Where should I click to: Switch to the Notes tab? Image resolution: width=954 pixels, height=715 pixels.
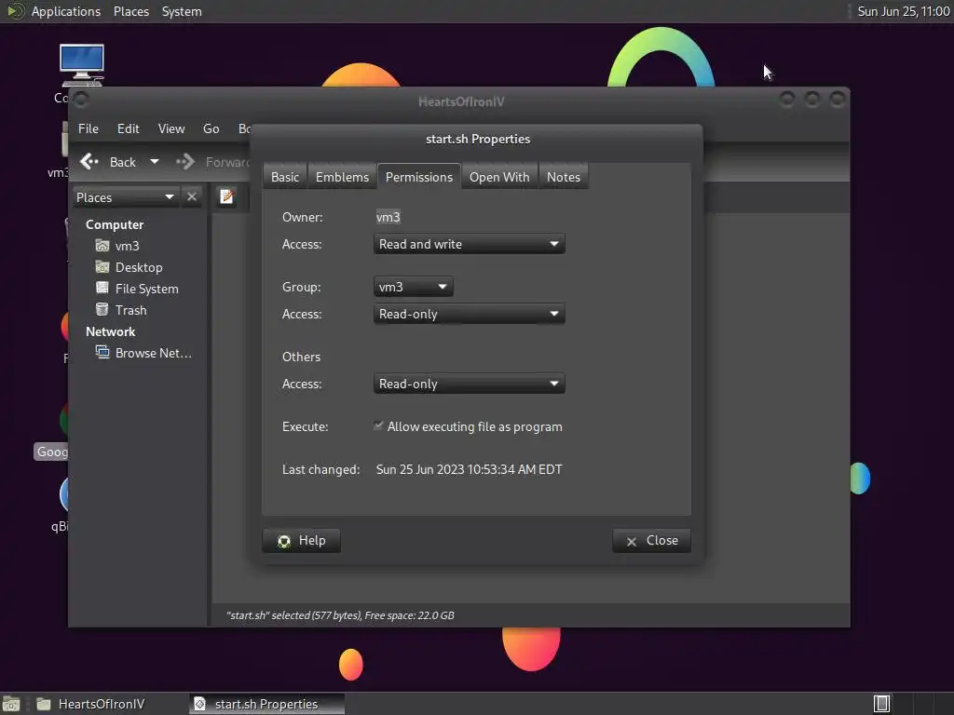pyautogui.click(x=564, y=177)
